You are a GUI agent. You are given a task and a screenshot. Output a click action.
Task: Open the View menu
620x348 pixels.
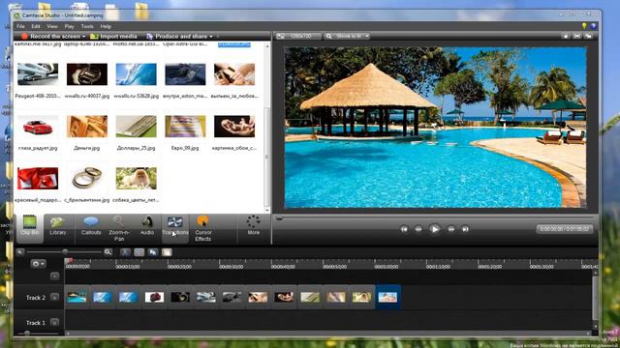point(52,26)
